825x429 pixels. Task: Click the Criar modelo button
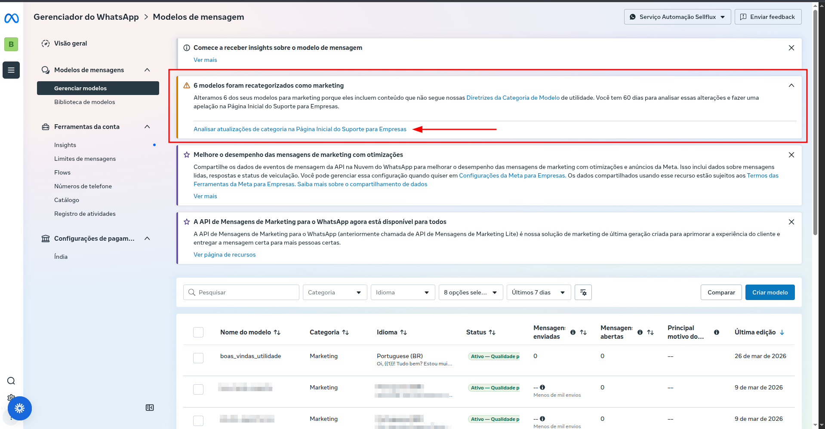point(770,292)
